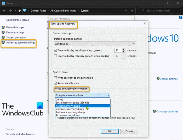Decrease operating systems list display seconds
183x140 pixels.
[x=123, y=51]
